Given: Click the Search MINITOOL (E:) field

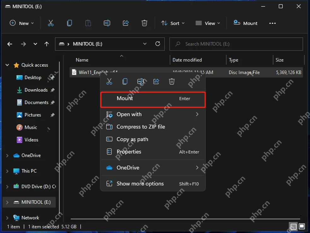Looking at the screenshot, I should [x=236, y=44].
